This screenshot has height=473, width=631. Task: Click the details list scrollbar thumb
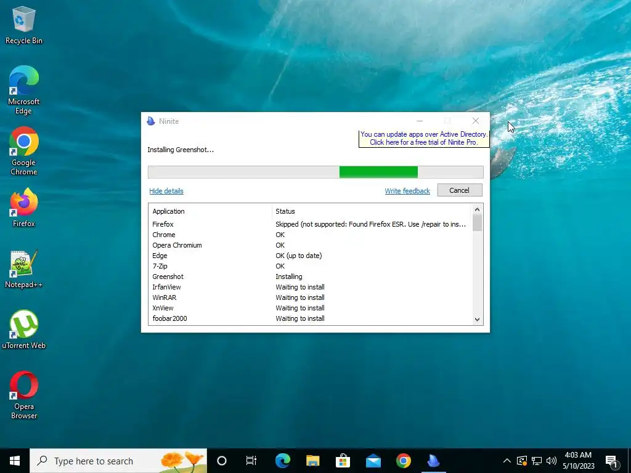[x=478, y=223]
